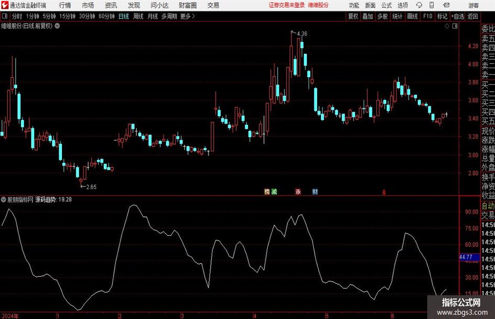
Task: Switch to the 周线 weekly tab
Action: tap(138, 16)
